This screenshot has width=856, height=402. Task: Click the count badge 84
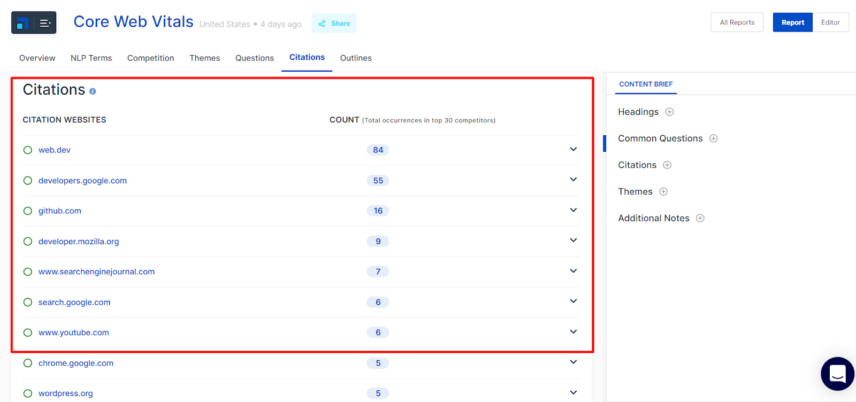tap(378, 150)
